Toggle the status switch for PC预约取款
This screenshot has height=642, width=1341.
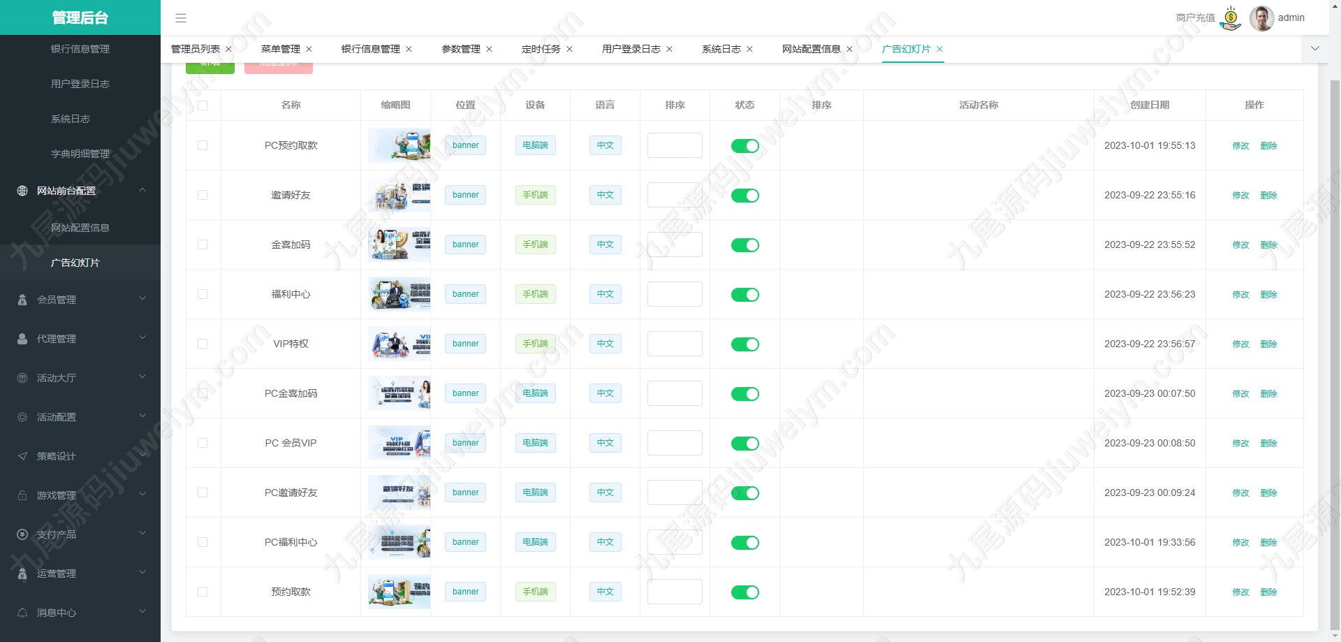point(745,146)
